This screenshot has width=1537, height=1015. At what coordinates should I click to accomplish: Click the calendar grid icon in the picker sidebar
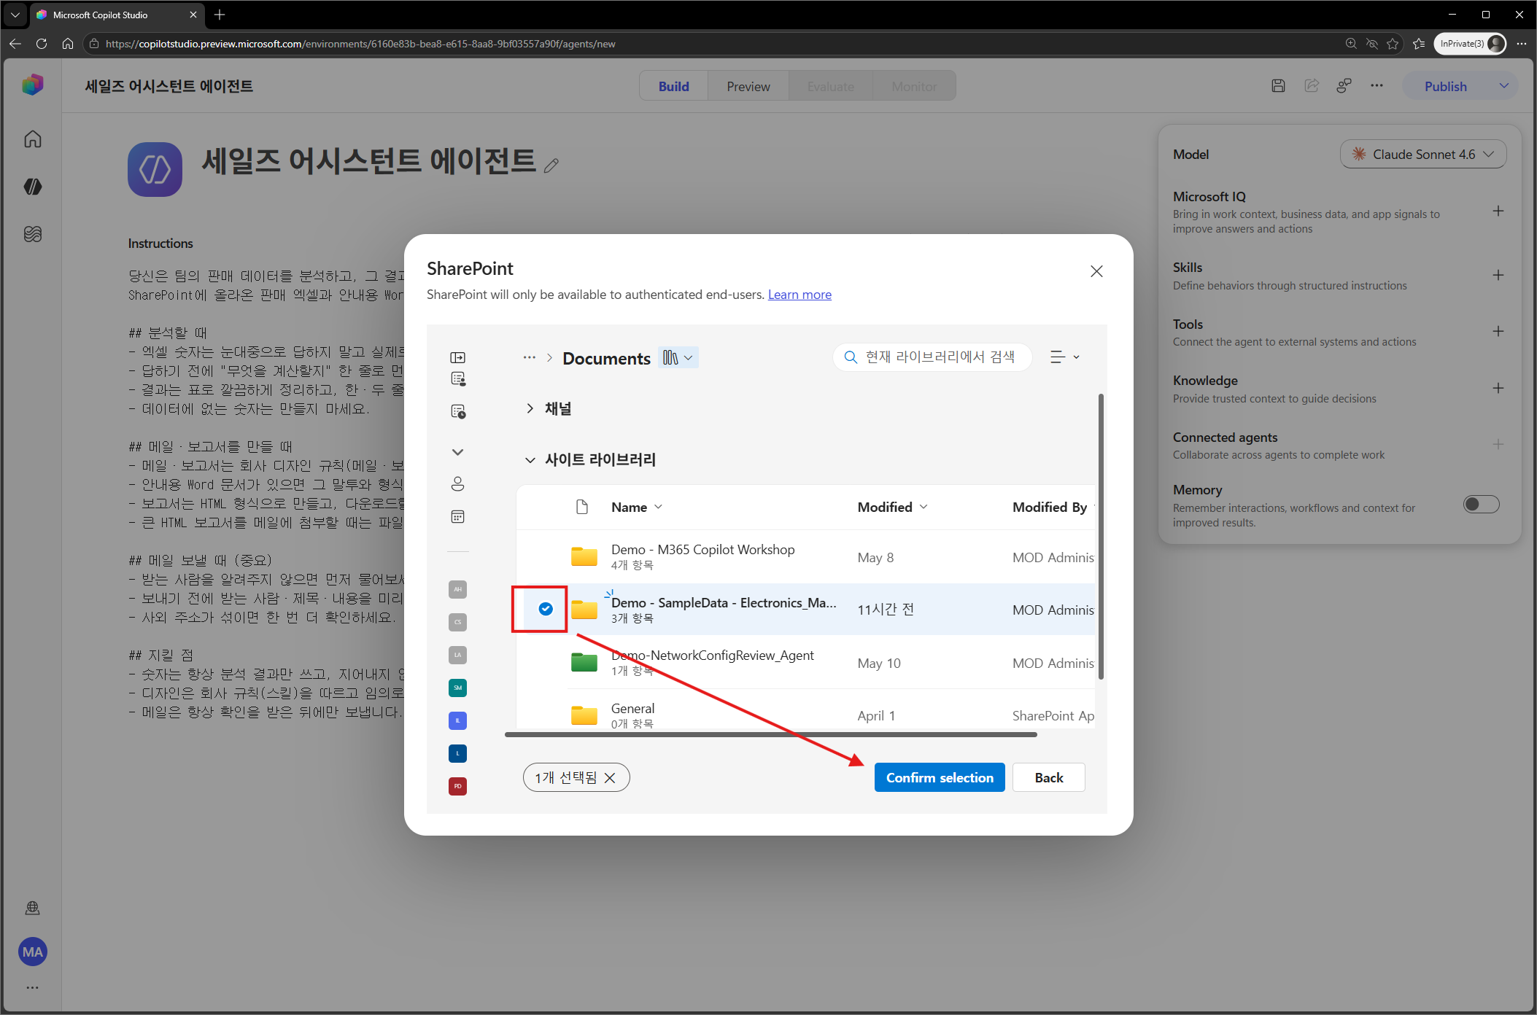click(457, 517)
